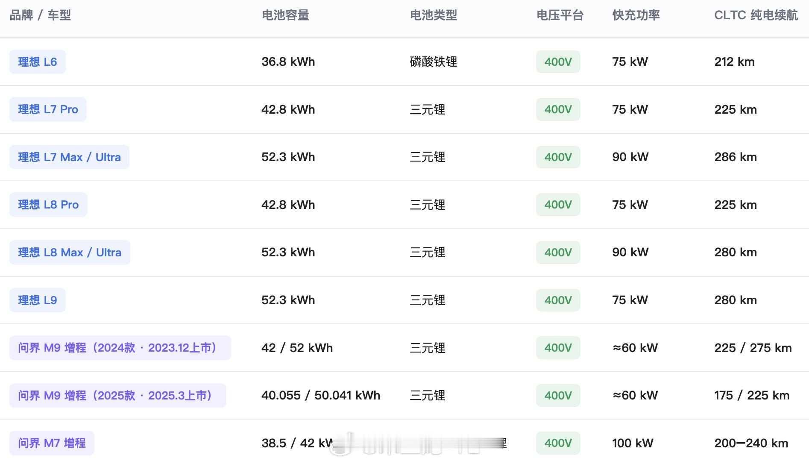The height and width of the screenshot is (464, 809).
Task: Click the 400V badge in the 理想 L7 Pro row
Action: pos(558,109)
